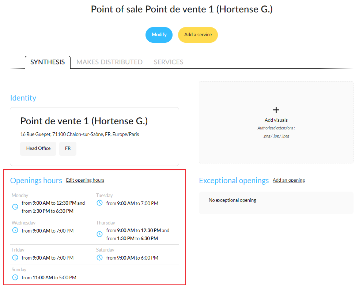
Task: Switch to the Makes Distributed tab
Action: (109, 62)
